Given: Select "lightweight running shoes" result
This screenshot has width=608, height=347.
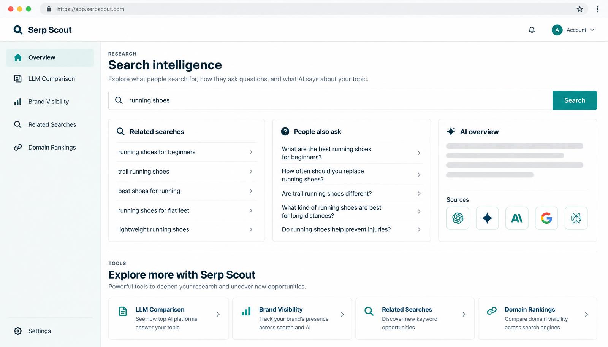Looking at the screenshot, I should point(187,229).
